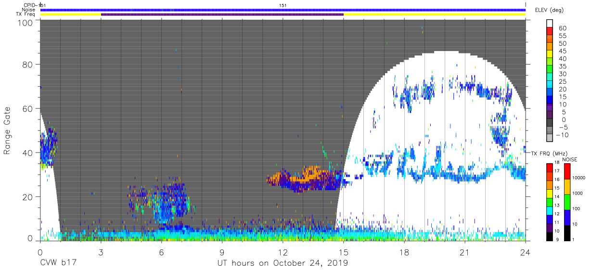Click the 'CPID' row label
The height and width of the screenshot is (273, 591).
[x=30, y=5]
